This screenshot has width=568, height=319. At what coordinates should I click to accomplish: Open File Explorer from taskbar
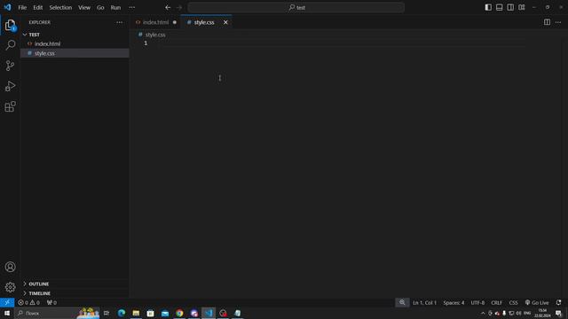pos(136,313)
